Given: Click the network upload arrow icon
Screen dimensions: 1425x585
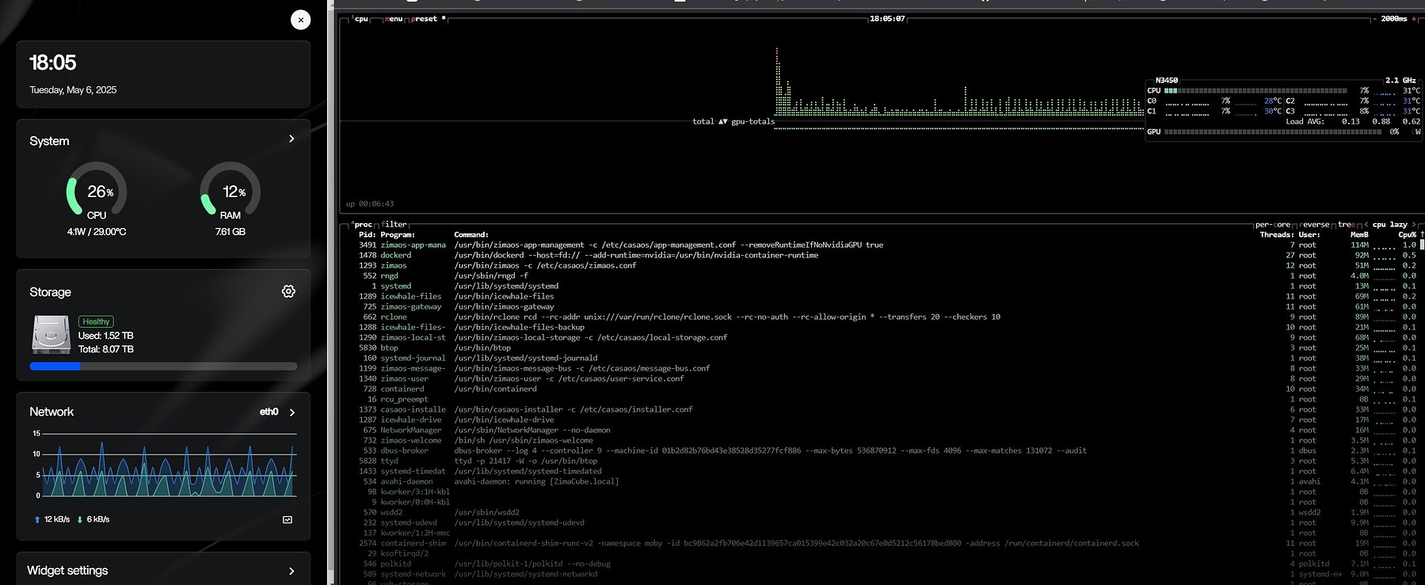Looking at the screenshot, I should 37,519.
